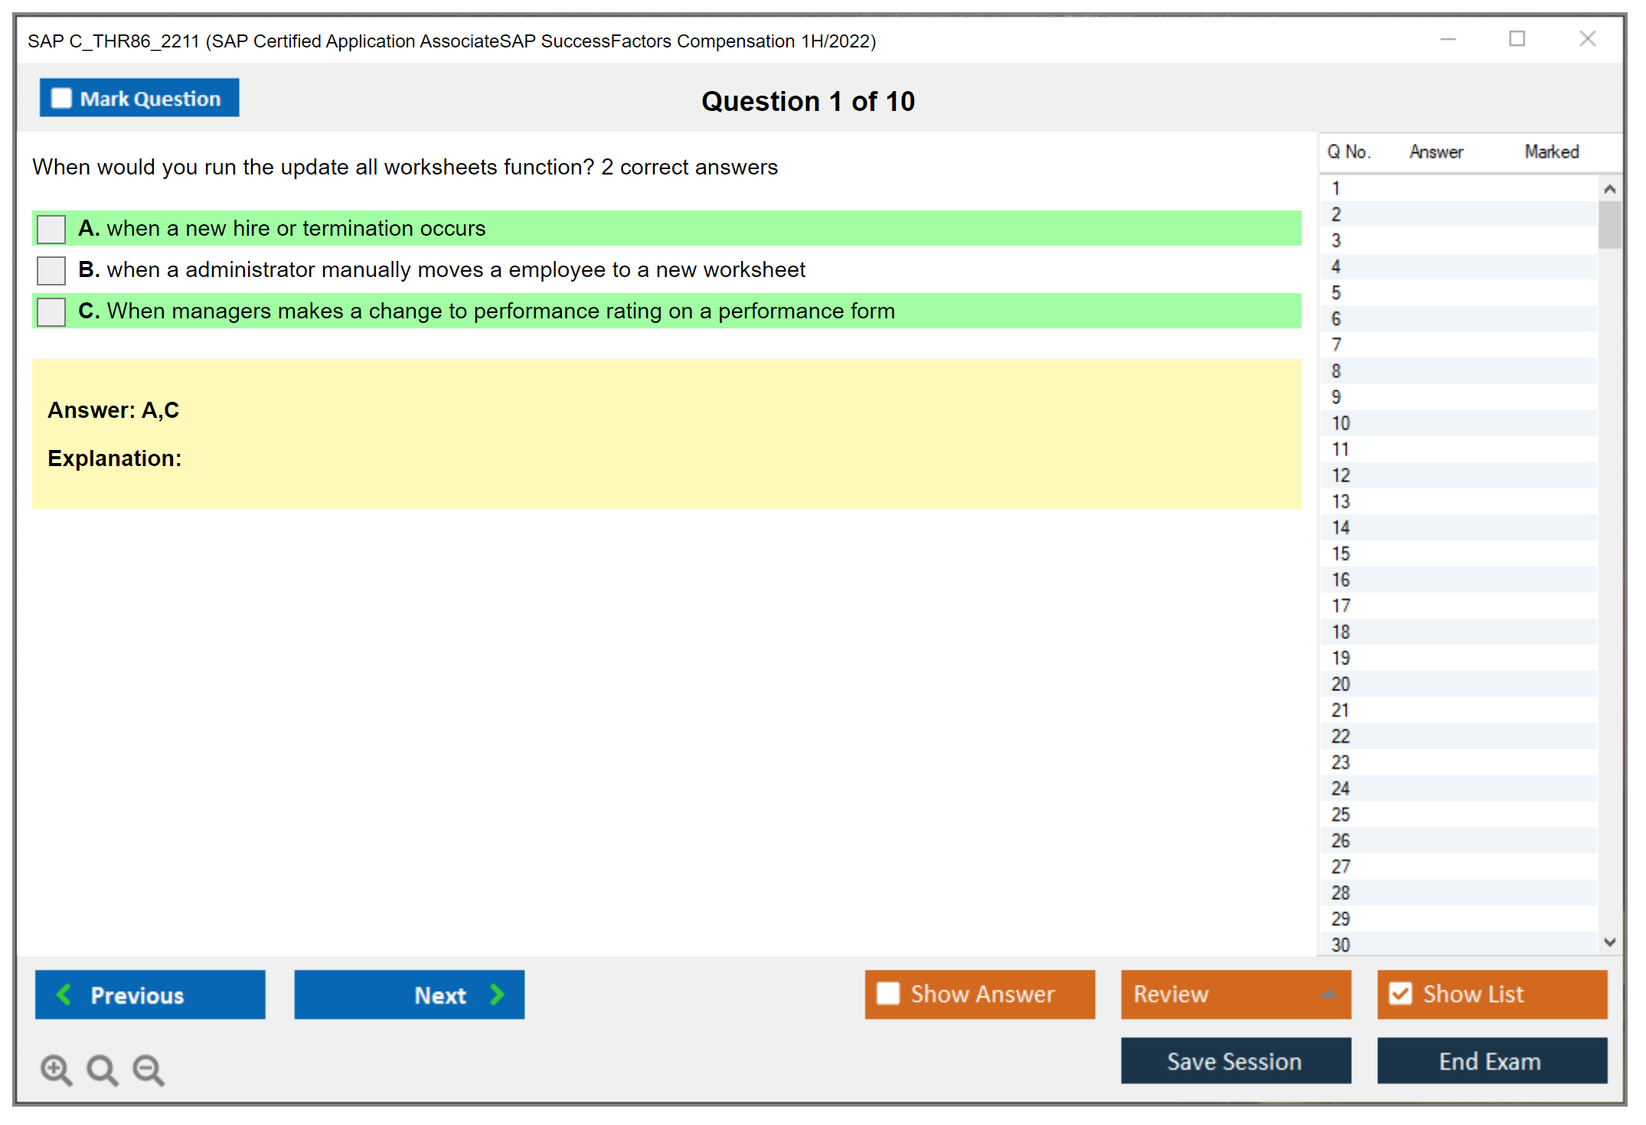
Task: Check answer option B checkbox
Action: (x=51, y=270)
